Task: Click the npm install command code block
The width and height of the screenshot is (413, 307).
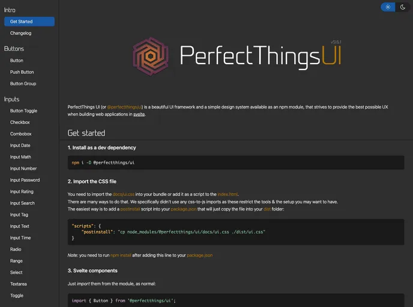Action: pyautogui.click(x=236, y=162)
